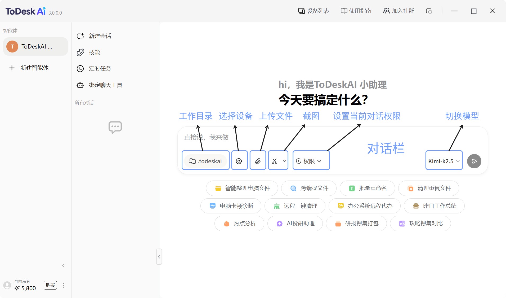The width and height of the screenshot is (506, 298).
Task: Open the 权限 permissions dropdown
Action: point(309,161)
